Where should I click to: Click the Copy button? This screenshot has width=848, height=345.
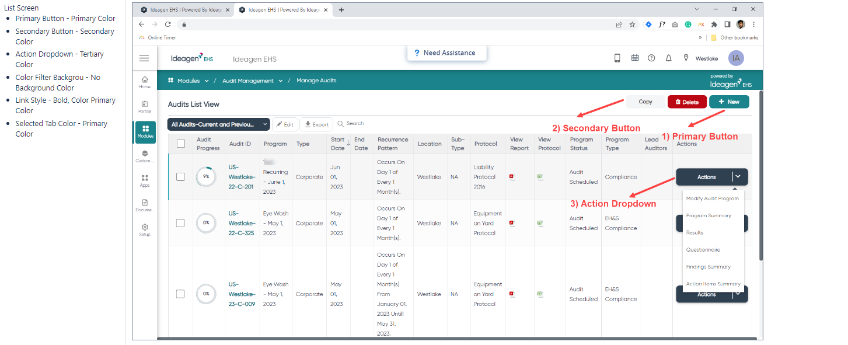pos(645,102)
